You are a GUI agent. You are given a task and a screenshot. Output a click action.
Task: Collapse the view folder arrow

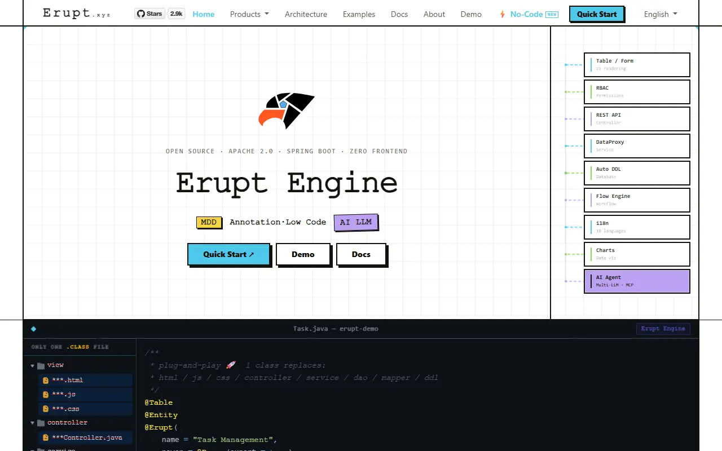[x=33, y=366]
